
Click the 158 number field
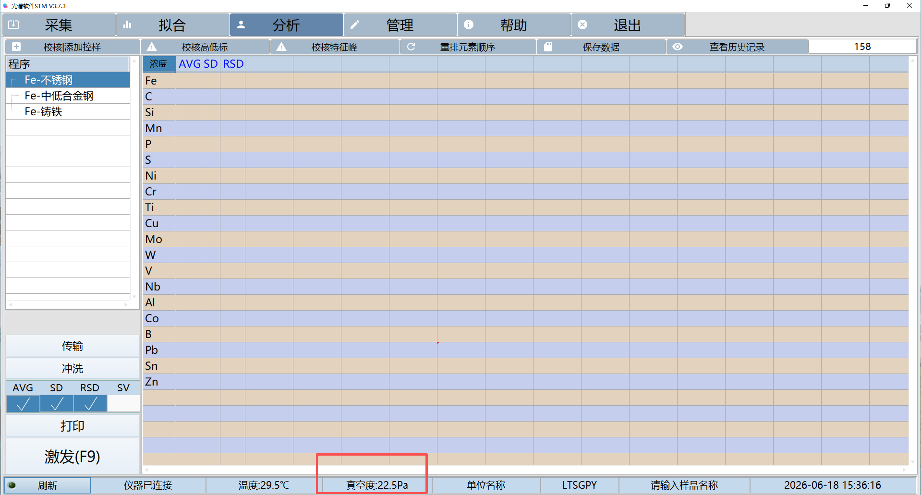[862, 47]
